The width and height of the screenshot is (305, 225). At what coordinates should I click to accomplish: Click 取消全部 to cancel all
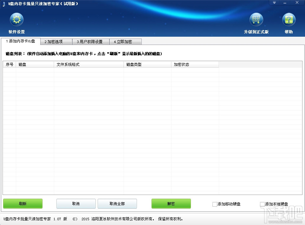click(x=117, y=203)
